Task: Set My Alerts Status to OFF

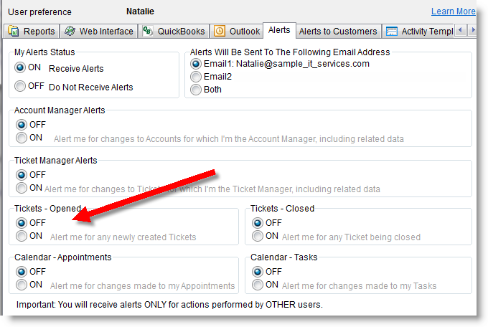Action: [x=21, y=87]
